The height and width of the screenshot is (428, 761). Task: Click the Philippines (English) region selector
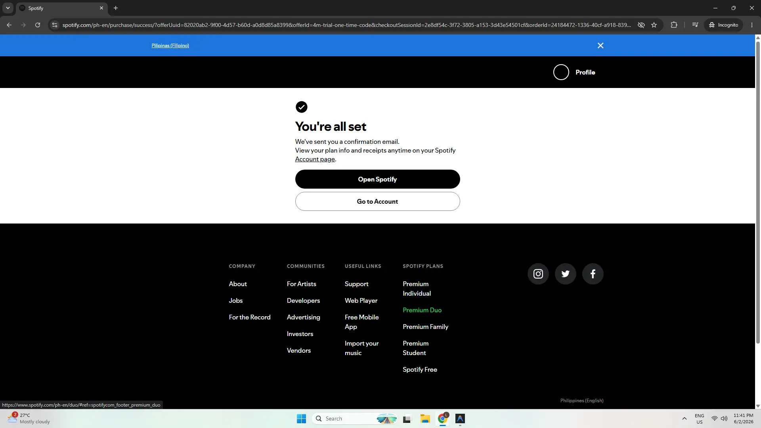tap(581, 401)
